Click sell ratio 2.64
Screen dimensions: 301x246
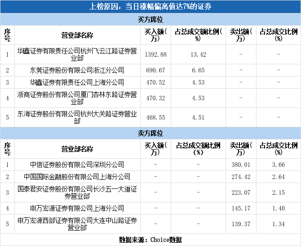click(x=279, y=177)
